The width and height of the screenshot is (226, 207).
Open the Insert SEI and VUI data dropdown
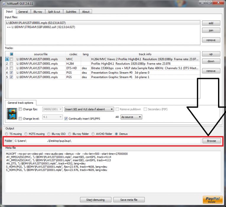click(89, 109)
